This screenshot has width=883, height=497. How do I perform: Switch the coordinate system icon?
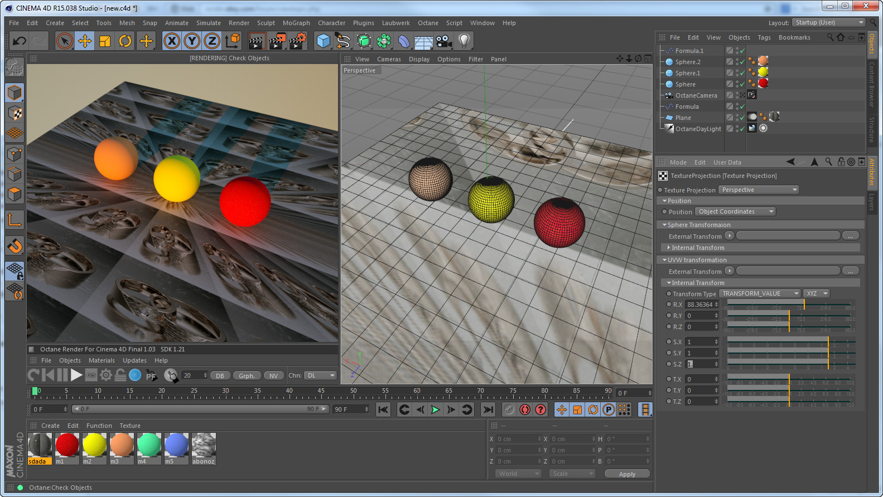tap(233, 41)
